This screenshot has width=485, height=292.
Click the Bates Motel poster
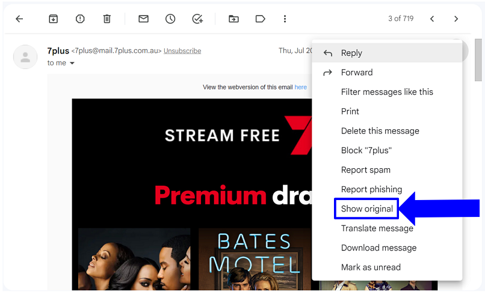pos(255,259)
